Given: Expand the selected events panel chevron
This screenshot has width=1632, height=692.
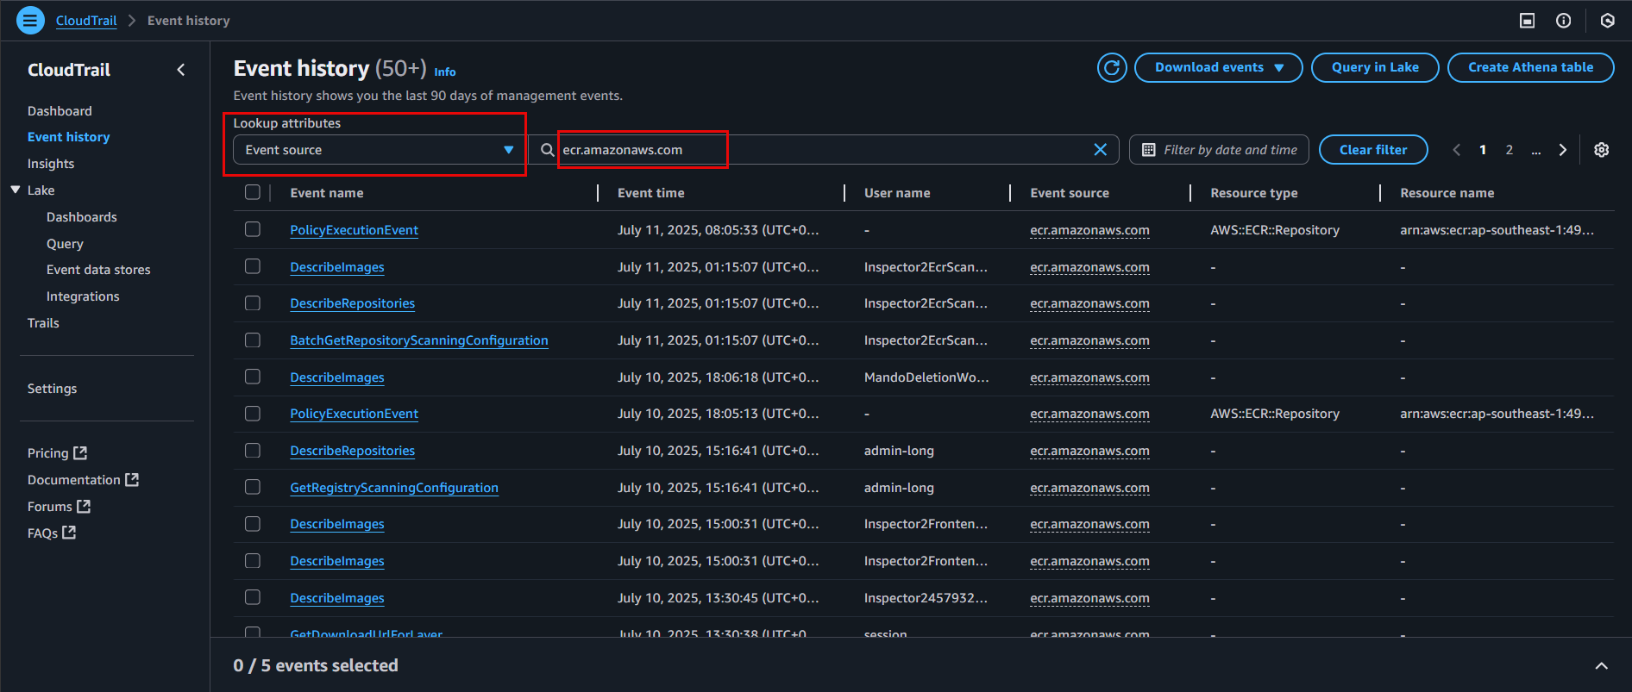Looking at the screenshot, I should point(1602,666).
